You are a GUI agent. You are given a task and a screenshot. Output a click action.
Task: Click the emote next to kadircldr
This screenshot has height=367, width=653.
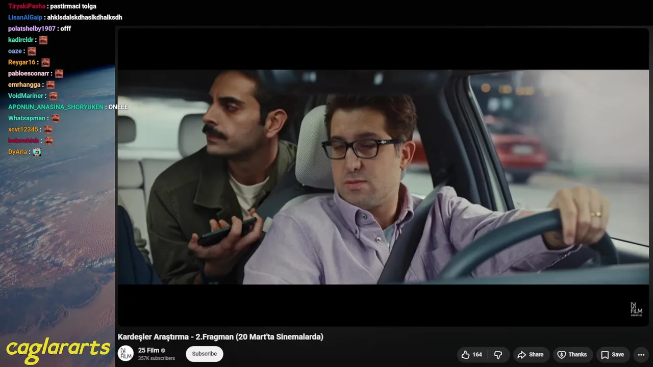[43, 40]
